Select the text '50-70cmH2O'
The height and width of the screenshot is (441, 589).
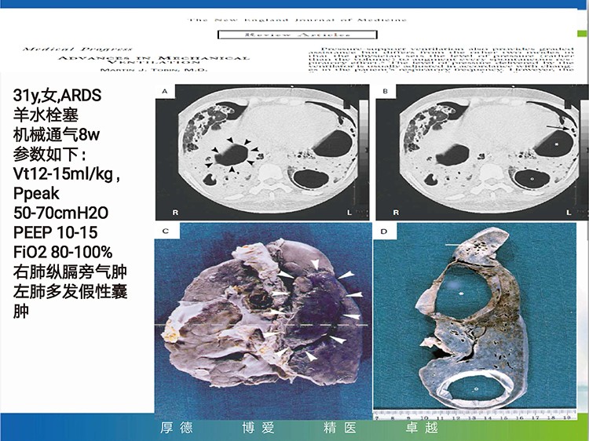(60, 213)
